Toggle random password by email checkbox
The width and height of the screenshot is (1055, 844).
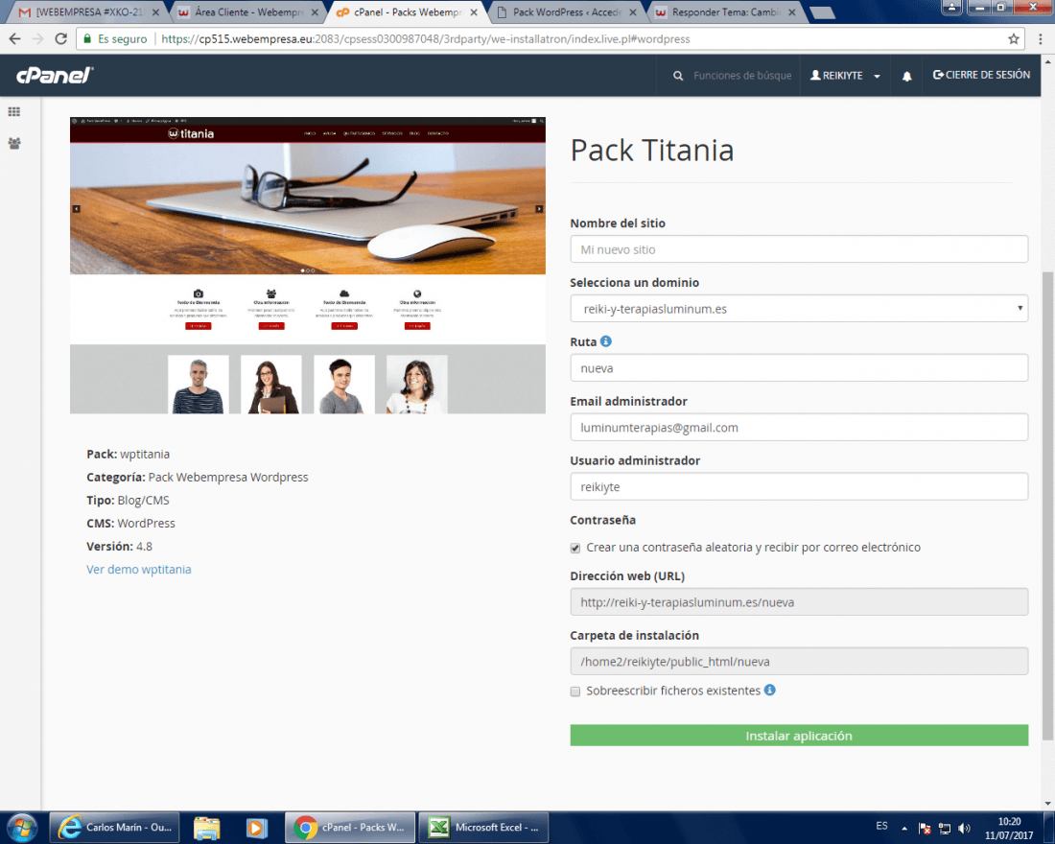coord(575,548)
